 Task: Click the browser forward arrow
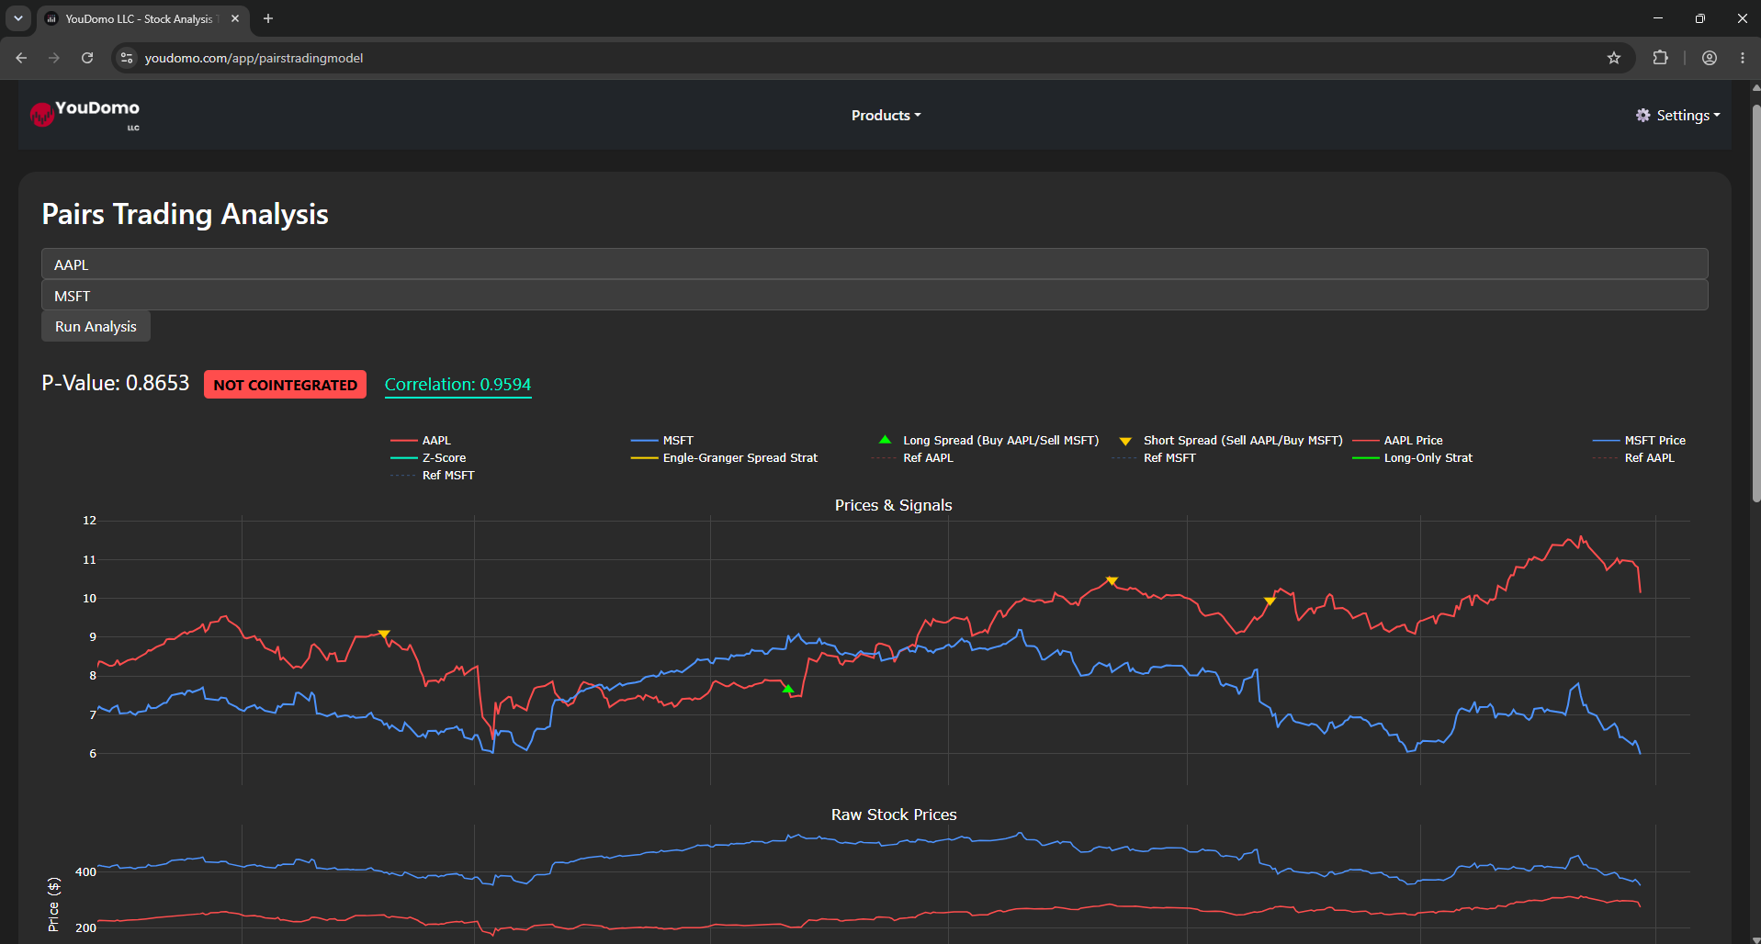[54, 58]
